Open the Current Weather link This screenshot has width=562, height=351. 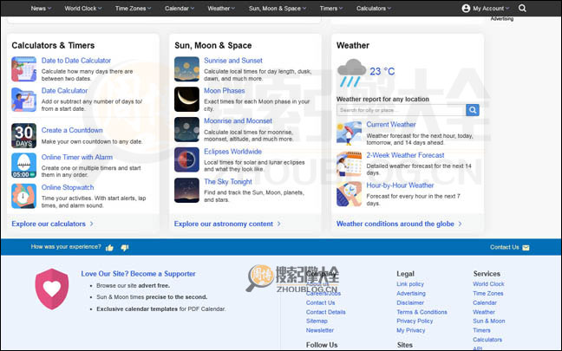[x=391, y=124]
